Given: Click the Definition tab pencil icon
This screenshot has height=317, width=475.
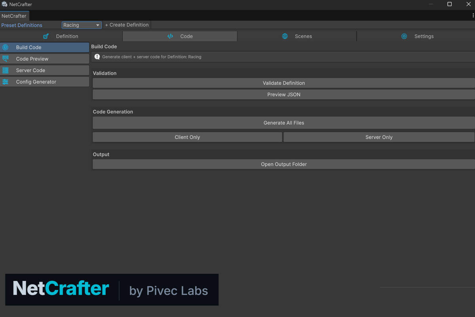Looking at the screenshot, I should click(46, 36).
